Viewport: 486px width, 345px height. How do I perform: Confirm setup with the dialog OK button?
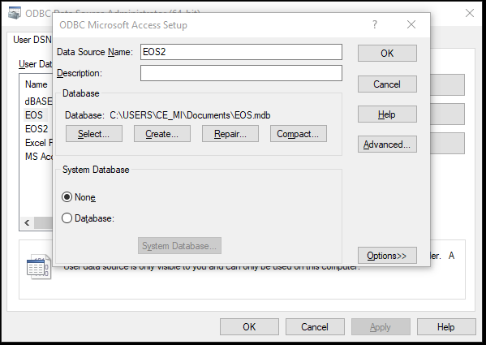click(x=387, y=54)
